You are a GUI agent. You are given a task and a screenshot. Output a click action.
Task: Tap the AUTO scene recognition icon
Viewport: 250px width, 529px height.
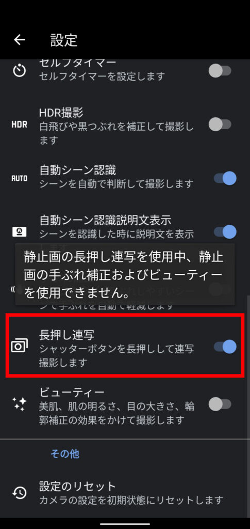pyautogui.click(x=19, y=178)
